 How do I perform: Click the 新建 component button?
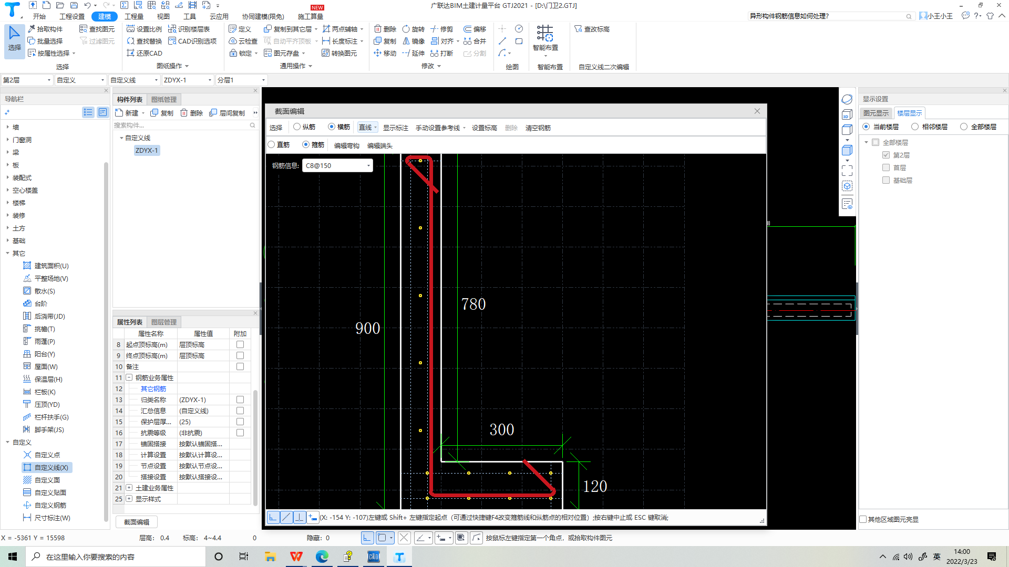(x=127, y=113)
